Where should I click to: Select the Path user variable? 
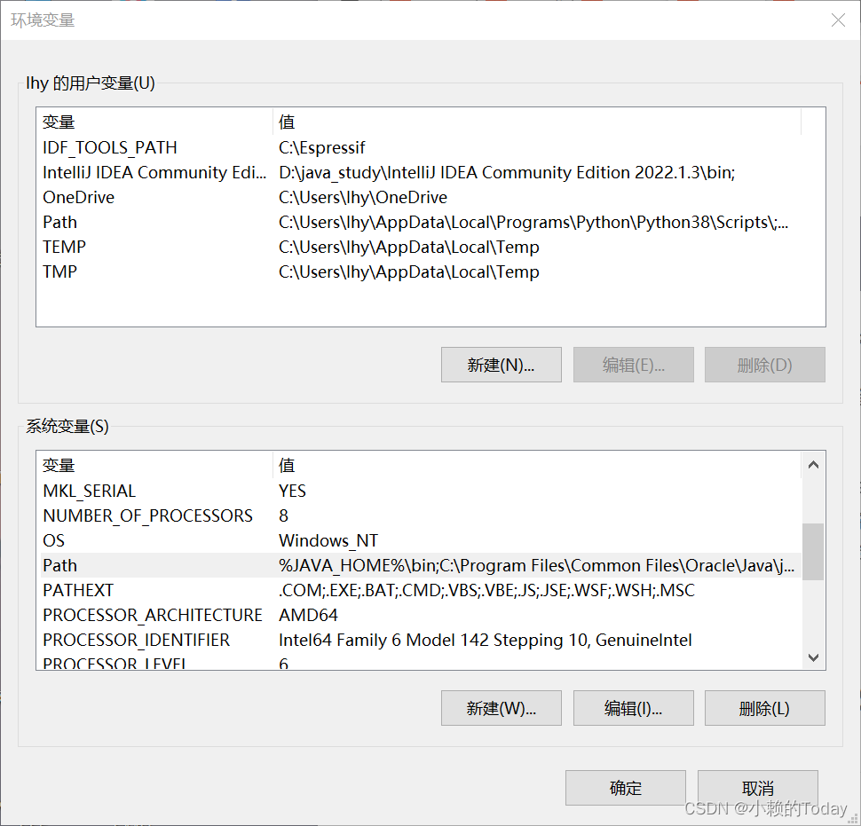59,222
